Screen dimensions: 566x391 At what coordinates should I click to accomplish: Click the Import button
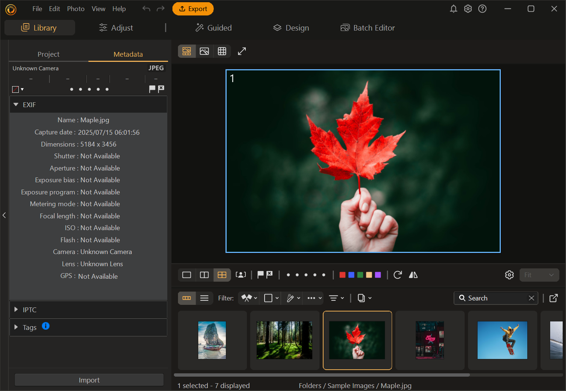coord(89,380)
